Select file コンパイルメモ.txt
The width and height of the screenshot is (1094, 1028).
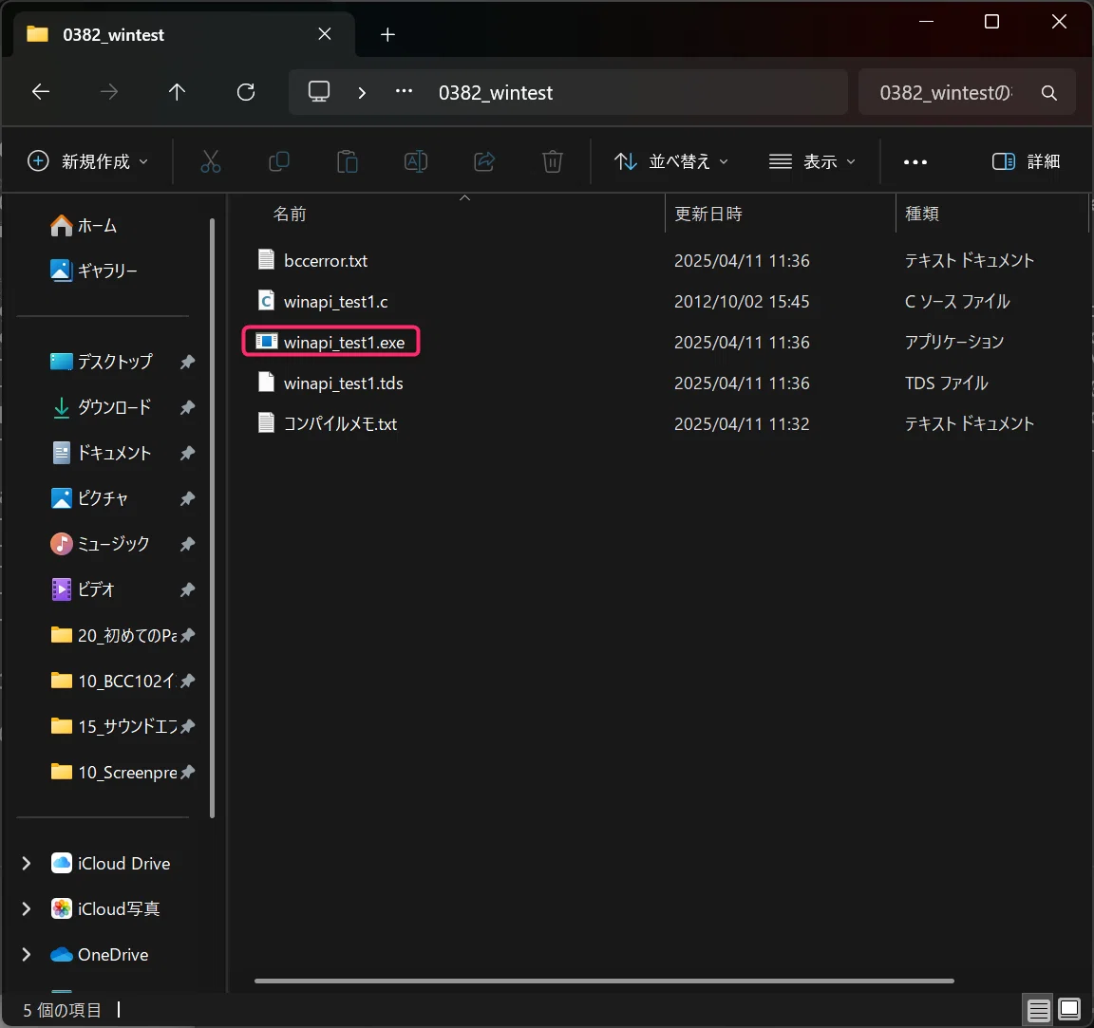(341, 424)
